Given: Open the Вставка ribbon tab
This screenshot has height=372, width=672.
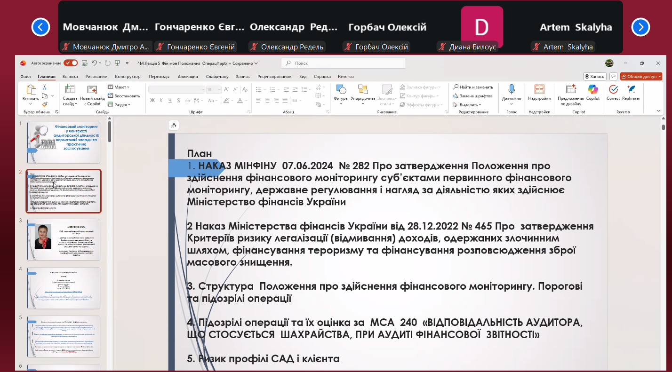Looking at the screenshot, I should 70,77.
